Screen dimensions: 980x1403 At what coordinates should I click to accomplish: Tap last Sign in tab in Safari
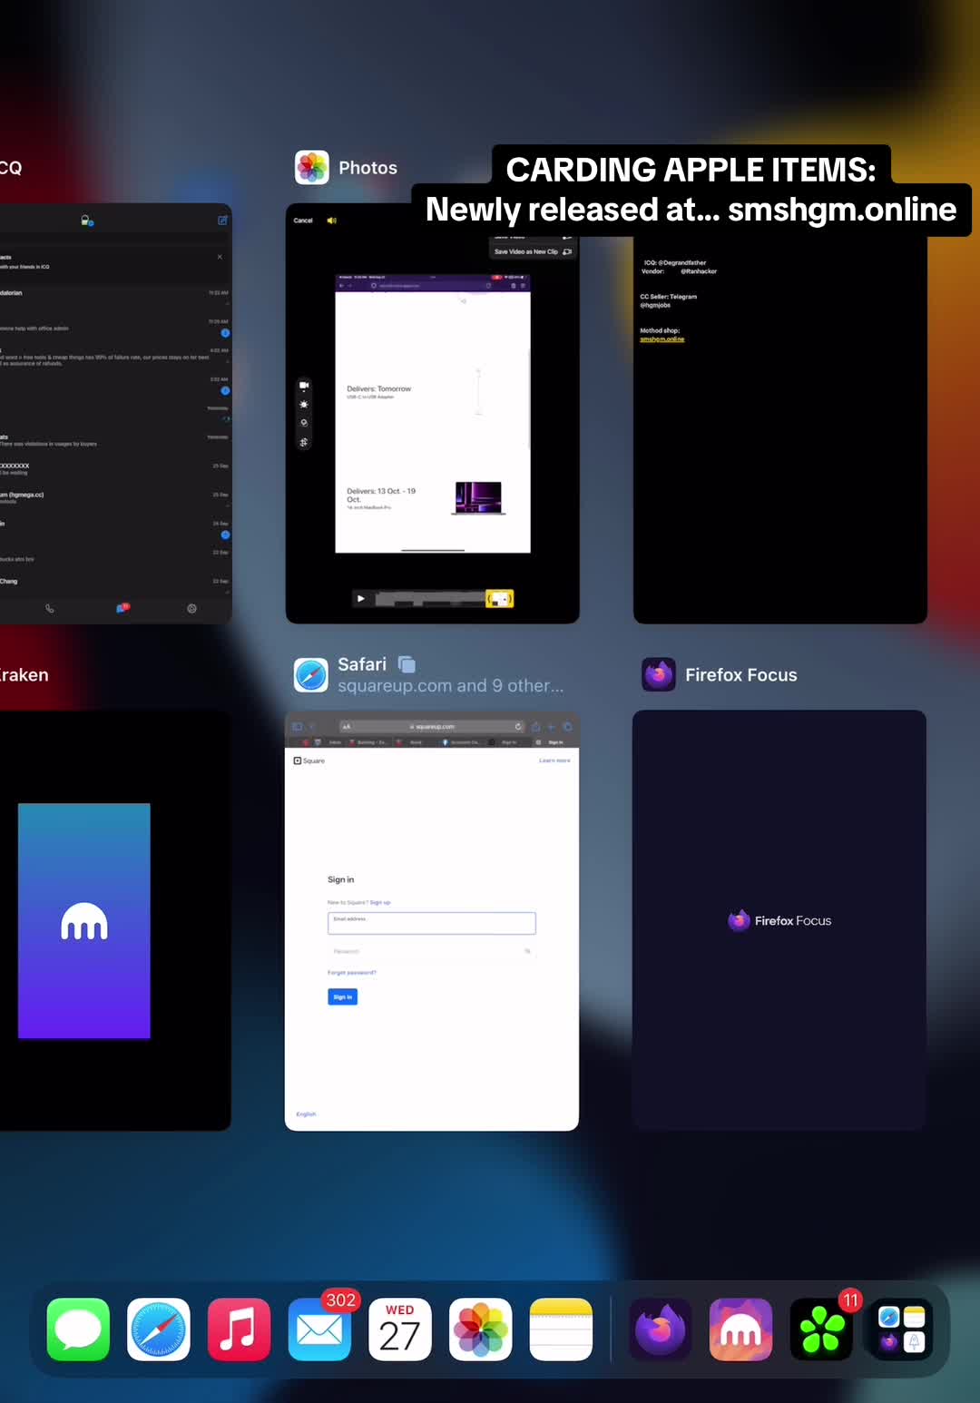[x=552, y=742]
